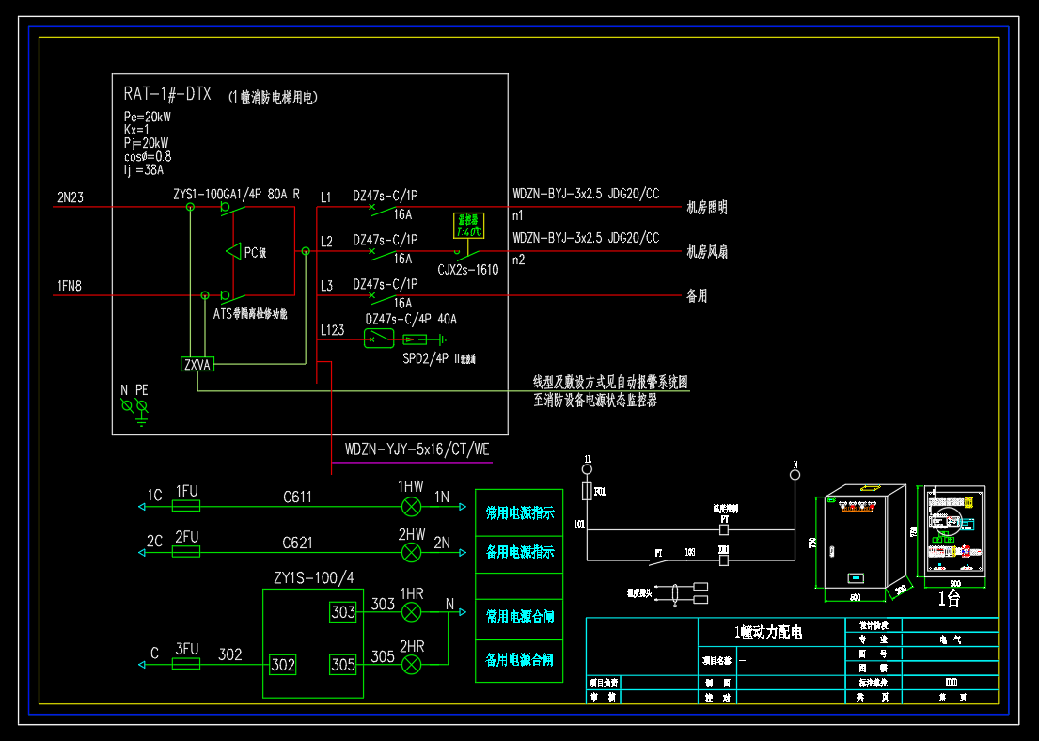1039x741 pixels.
Task: Select the 至消防设备电源状态监控器 note
Action: [x=595, y=401]
